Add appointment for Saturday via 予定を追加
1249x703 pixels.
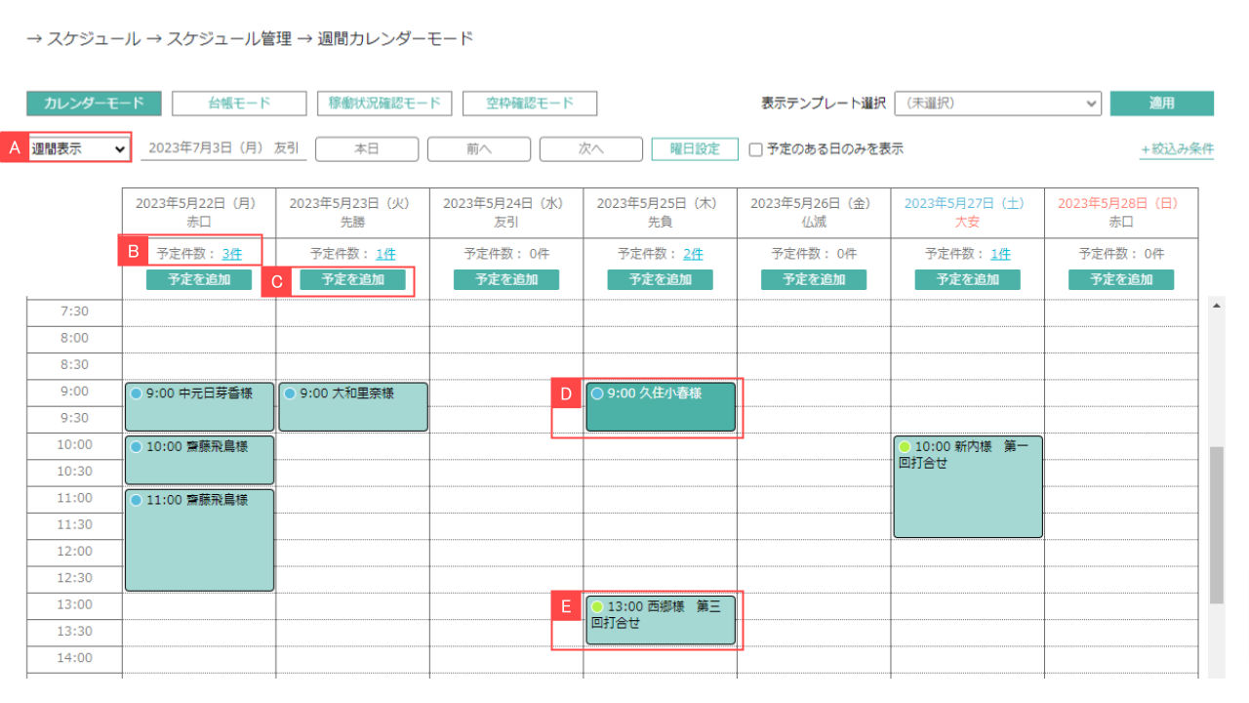coord(967,278)
